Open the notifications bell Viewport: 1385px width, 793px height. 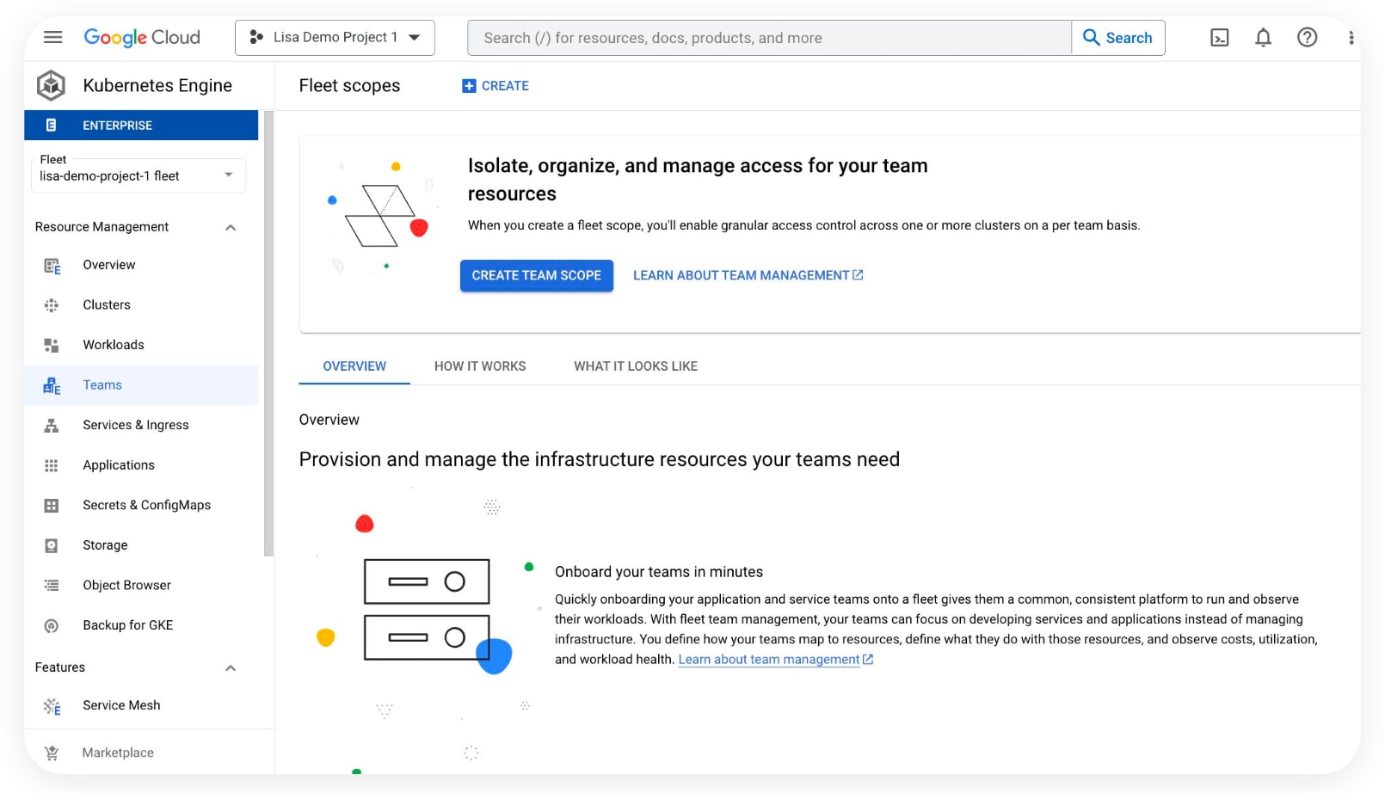pyautogui.click(x=1263, y=38)
